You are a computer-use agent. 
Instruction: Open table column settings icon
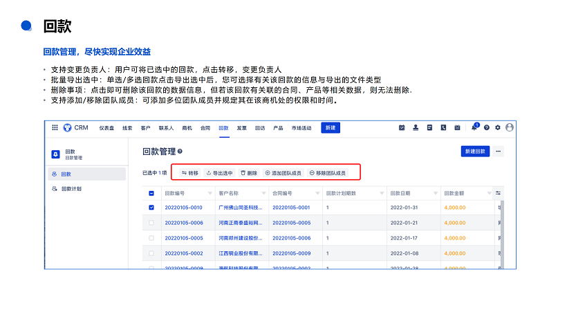pos(498,193)
